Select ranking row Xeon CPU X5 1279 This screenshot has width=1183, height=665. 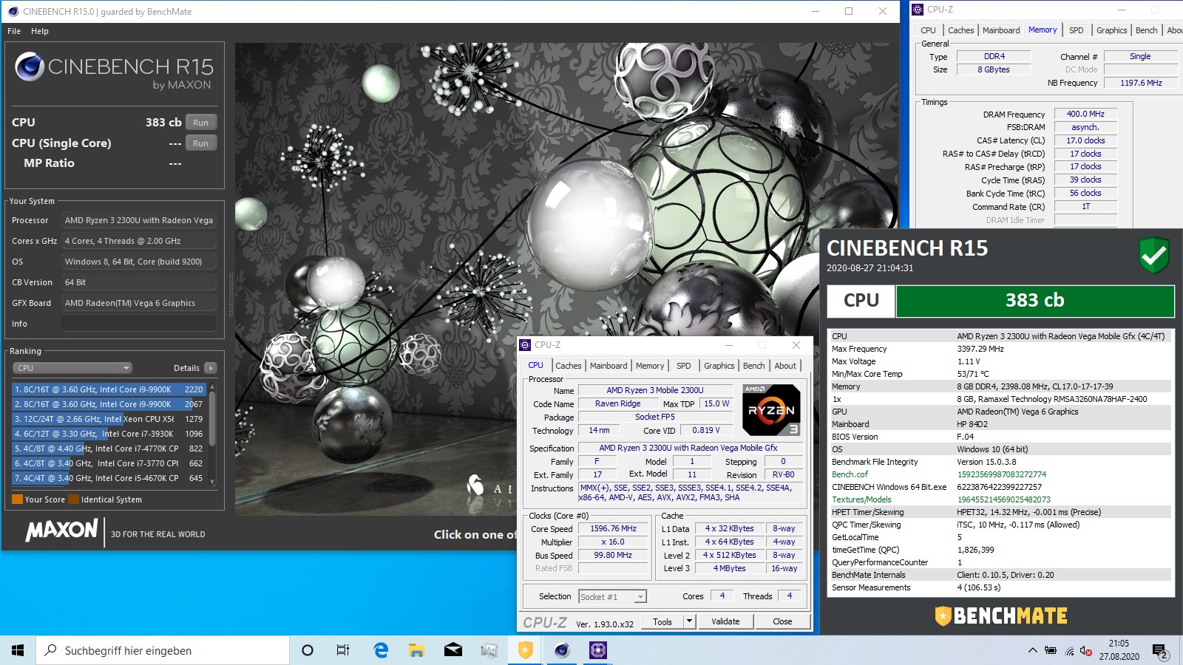point(109,419)
